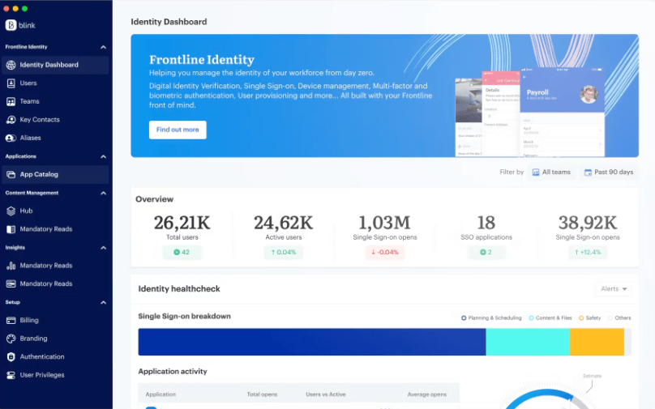Toggle the Safety legend marker

coord(580,318)
